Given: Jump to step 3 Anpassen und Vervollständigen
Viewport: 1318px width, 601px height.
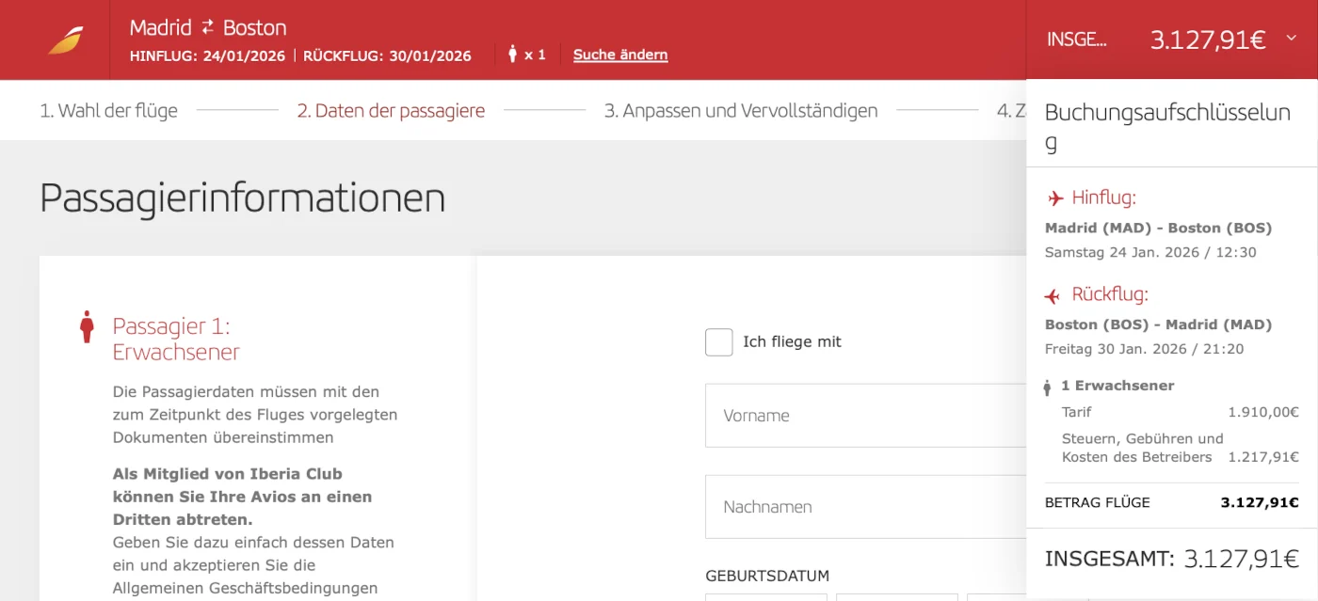Looking at the screenshot, I should pos(740,111).
